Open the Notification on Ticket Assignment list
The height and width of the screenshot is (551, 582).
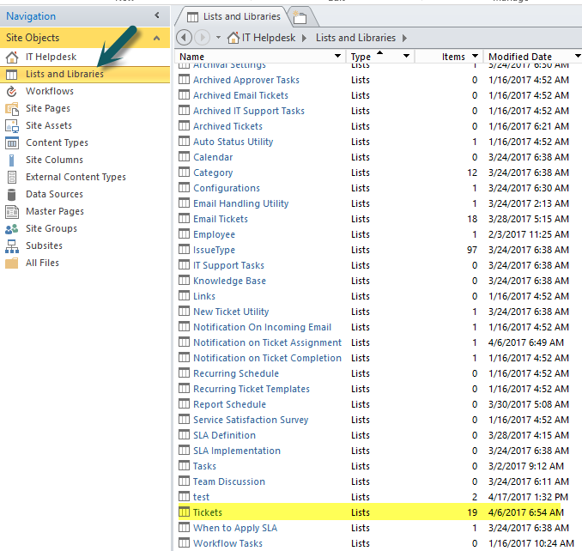coord(267,342)
